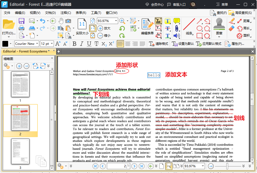Click the Zoom Out 缩小 button
The width and height of the screenshot is (257, 173).
(x=104, y=35)
